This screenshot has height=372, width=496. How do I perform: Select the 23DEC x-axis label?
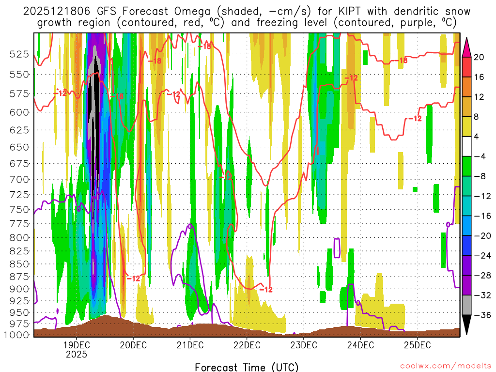point(304,345)
